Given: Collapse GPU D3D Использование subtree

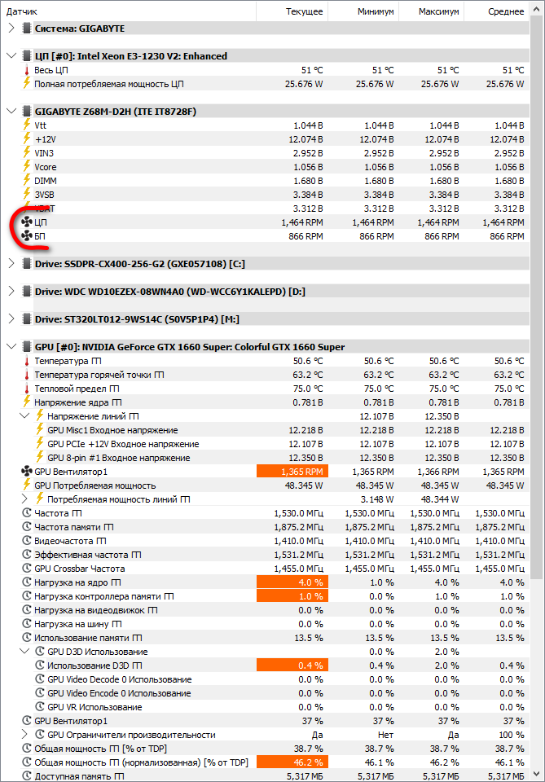Looking at the screenshot, I should pyautogui.click(x=24, y=652).
